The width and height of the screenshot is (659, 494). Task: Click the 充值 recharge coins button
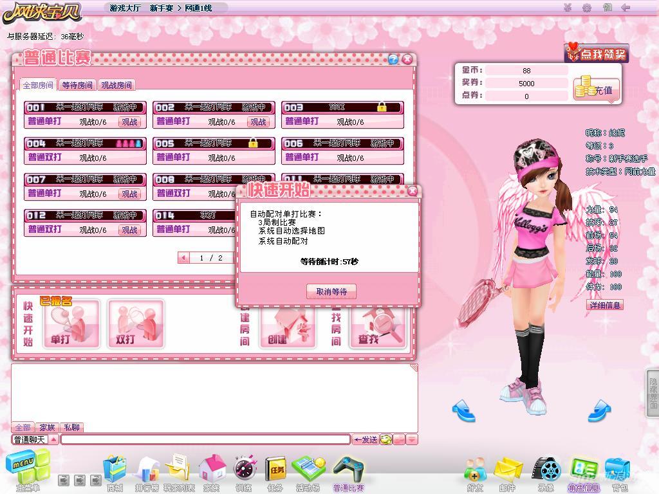597,89
